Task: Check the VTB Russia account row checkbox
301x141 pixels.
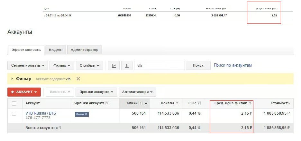Action: point(14,114)
